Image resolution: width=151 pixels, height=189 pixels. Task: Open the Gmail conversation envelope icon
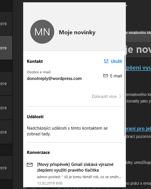coord(30,165)
